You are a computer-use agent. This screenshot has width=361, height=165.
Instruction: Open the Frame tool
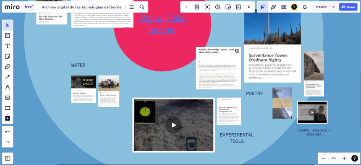tap(8, 108)
